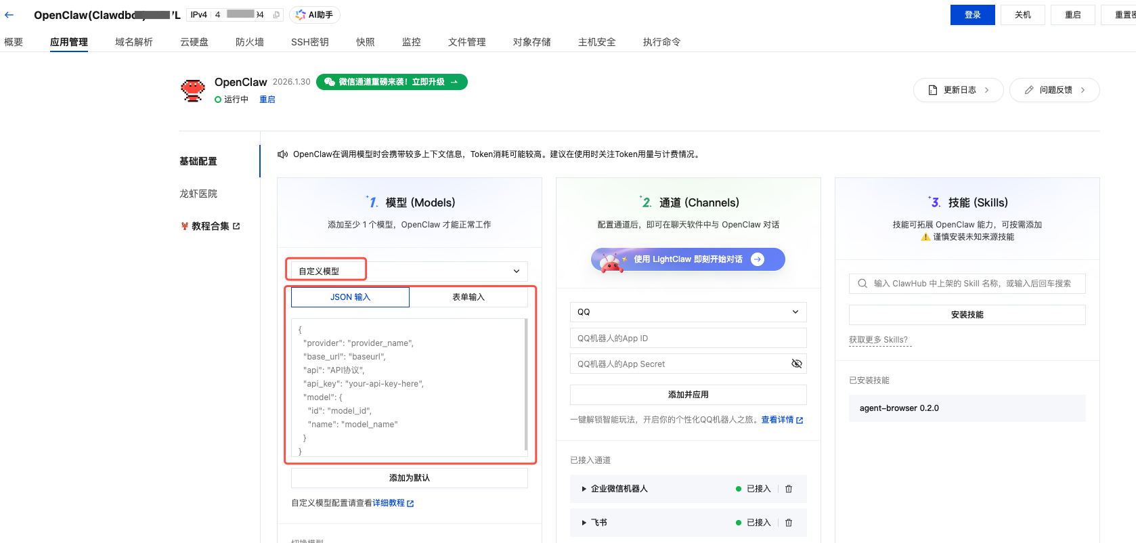Viewport: 1136px width, 543px height.
Task: Open the 自定义模型 model dropdown
Action: pos(410,271)
